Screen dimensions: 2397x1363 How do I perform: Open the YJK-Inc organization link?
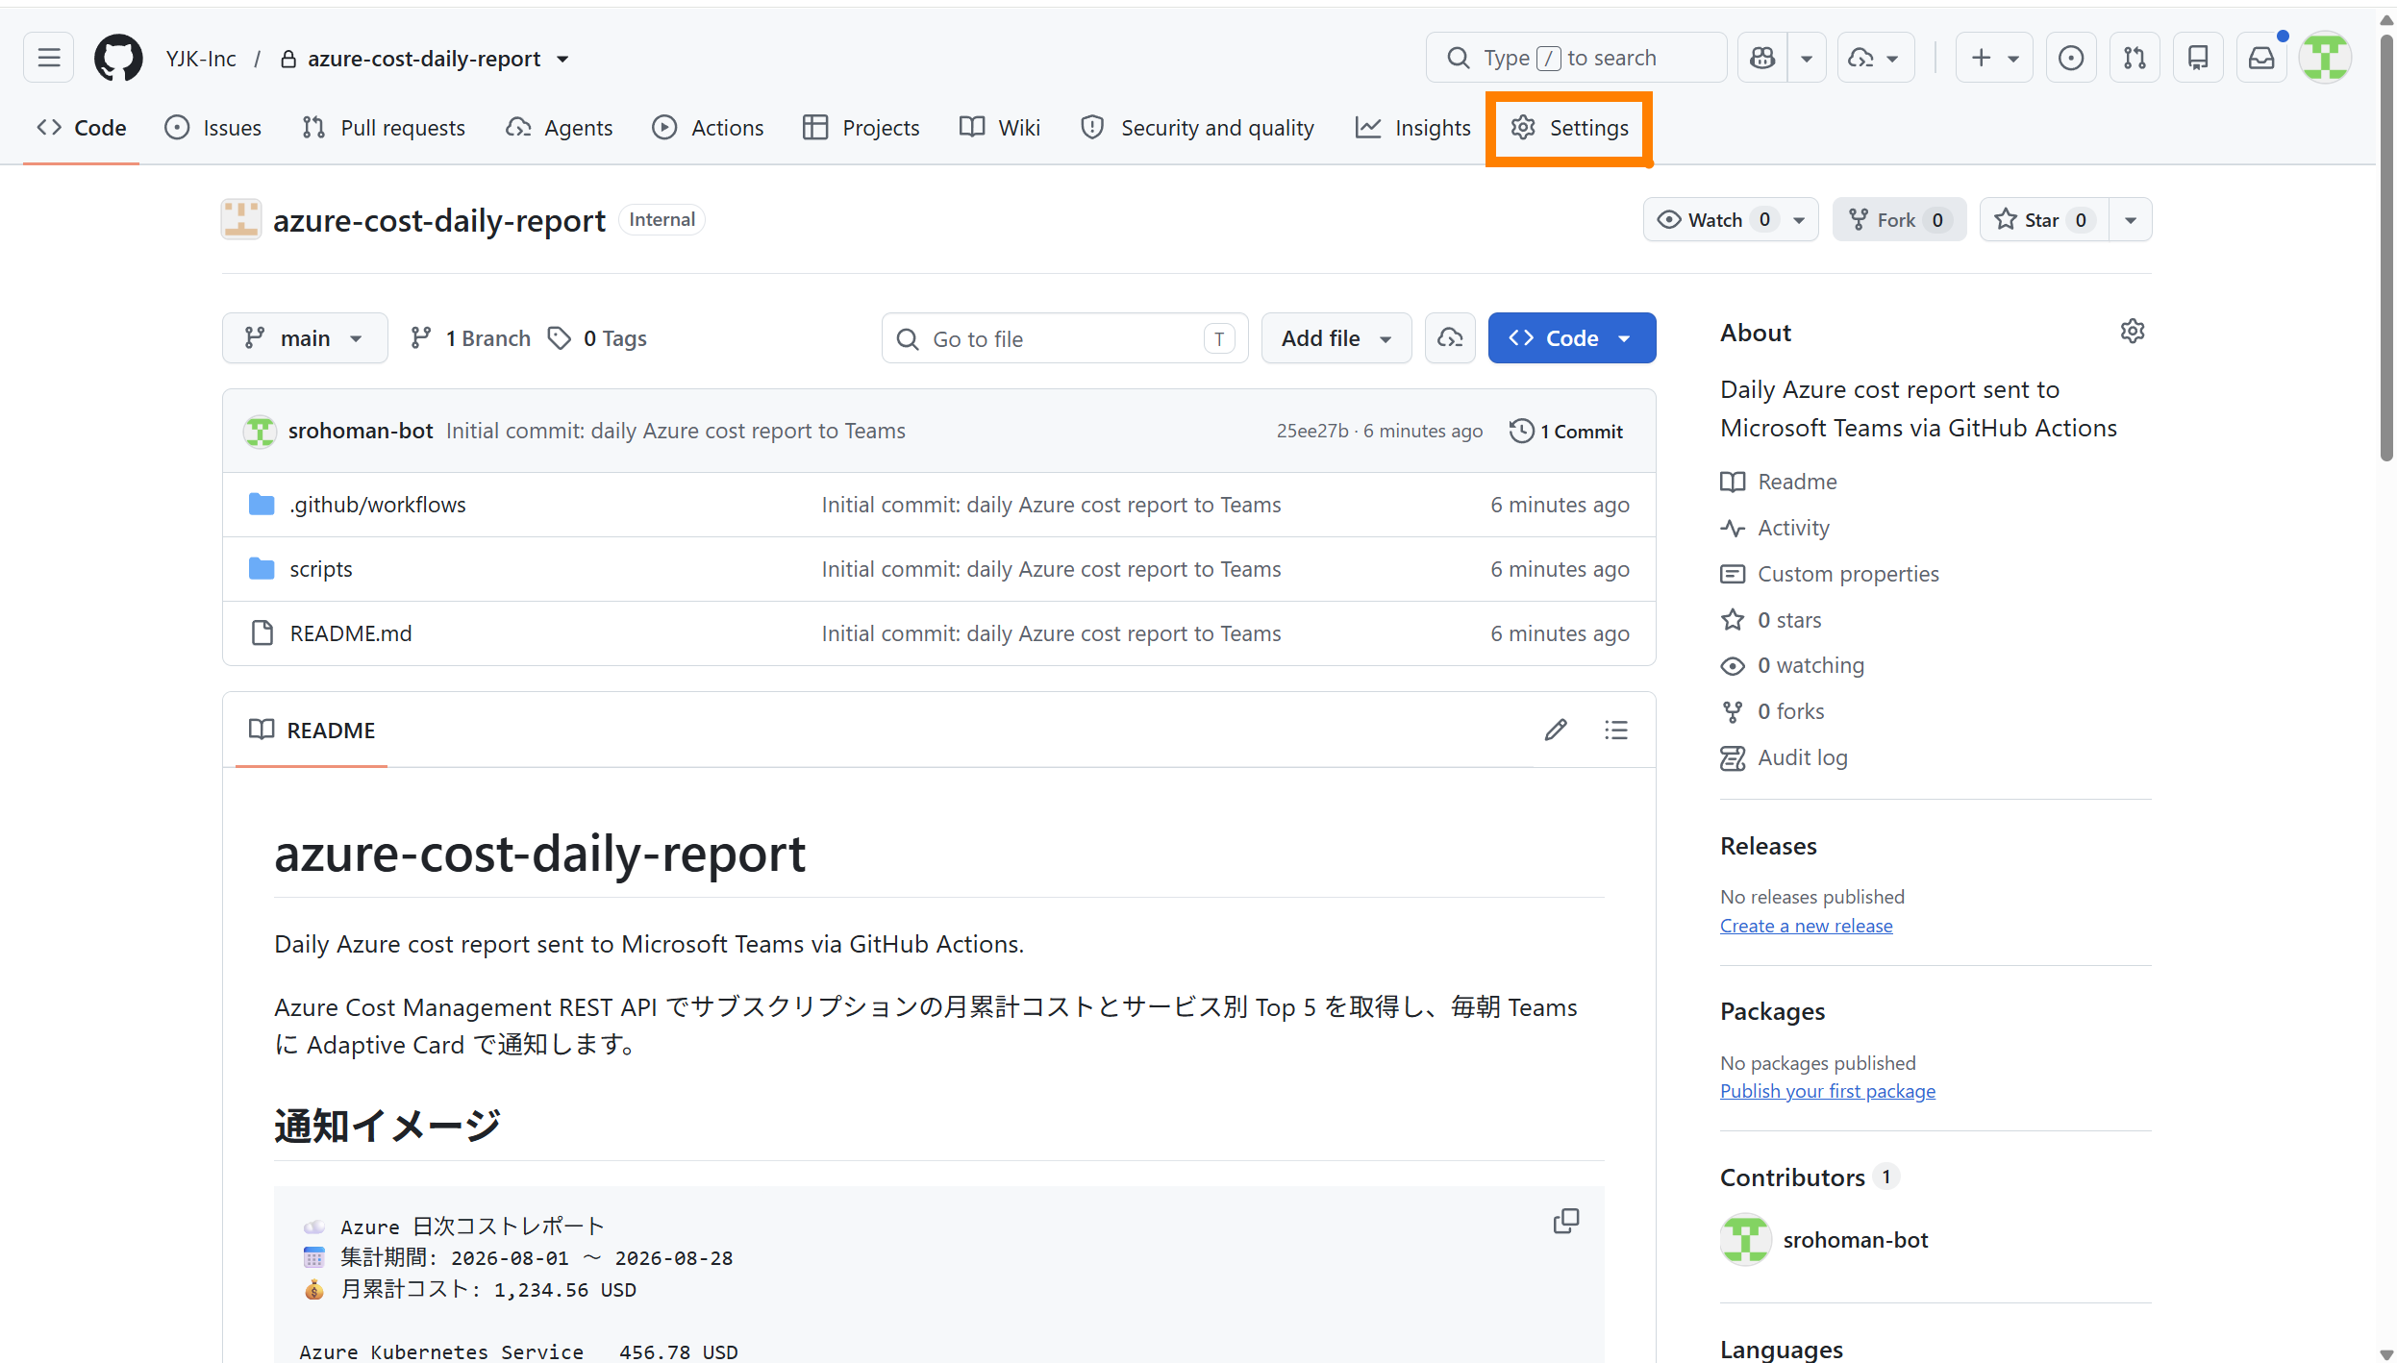click(201, 59)
